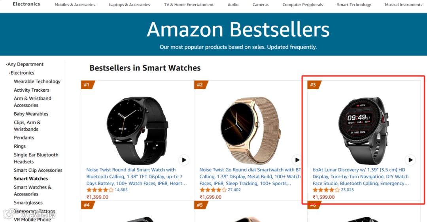
Task: Click the star rating of boAt Lunar Discovery
Action: point(326,190)
